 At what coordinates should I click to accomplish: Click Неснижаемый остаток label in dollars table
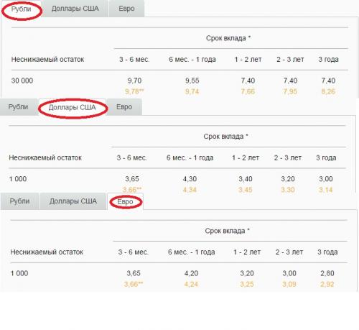coord(45,157)
